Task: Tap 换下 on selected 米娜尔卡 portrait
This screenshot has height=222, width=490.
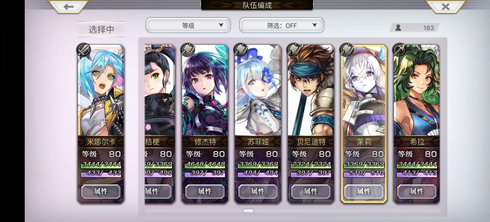Action: [x=100, y=122]
